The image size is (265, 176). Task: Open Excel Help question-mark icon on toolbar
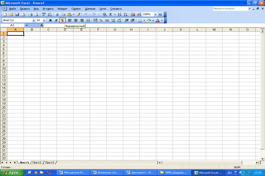(x=160, y=15)
